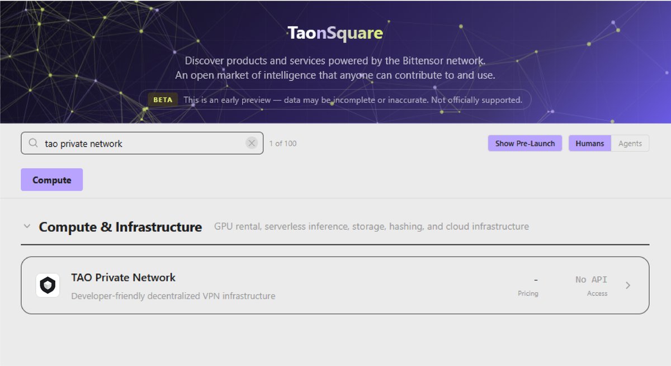Screen dimensions: 671x366
Task: Click the TaonSquare title logo
Action: (x=335, y=33)
